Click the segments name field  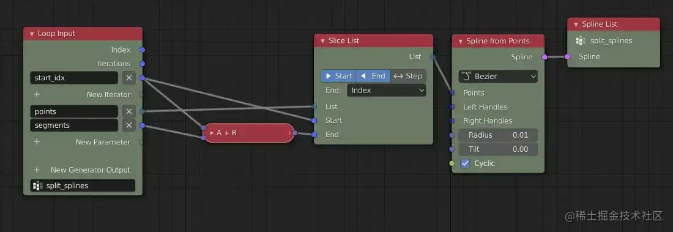coord(74,125)
